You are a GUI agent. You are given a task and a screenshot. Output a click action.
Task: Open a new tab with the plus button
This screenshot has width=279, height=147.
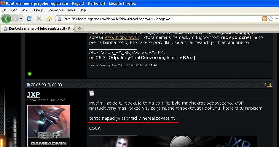pyautogui.click(x=79, y=29)
